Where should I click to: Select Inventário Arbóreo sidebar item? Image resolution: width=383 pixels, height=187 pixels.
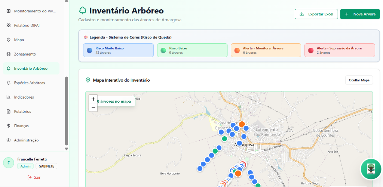pyautogui.click(x=31, y=69)
